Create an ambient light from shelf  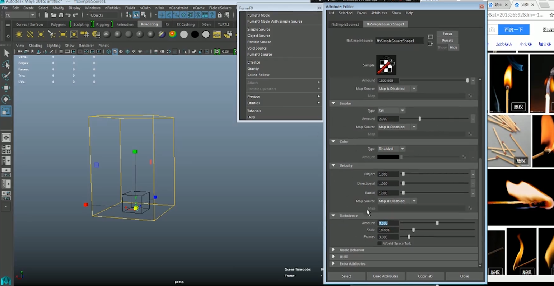[19, 34]
